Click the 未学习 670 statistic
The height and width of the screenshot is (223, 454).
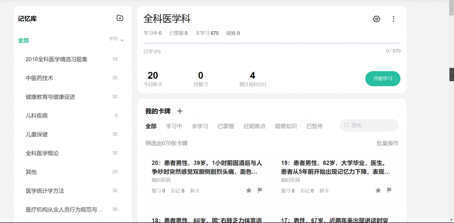(x=207, y=33)
